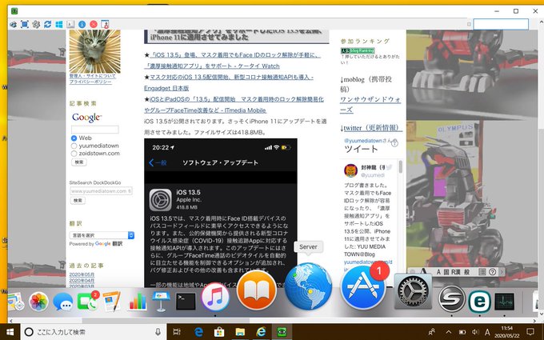Viewport: 544px width, 340px height.
Task: Show connection information via blue info icon
Action: [82, 24]
